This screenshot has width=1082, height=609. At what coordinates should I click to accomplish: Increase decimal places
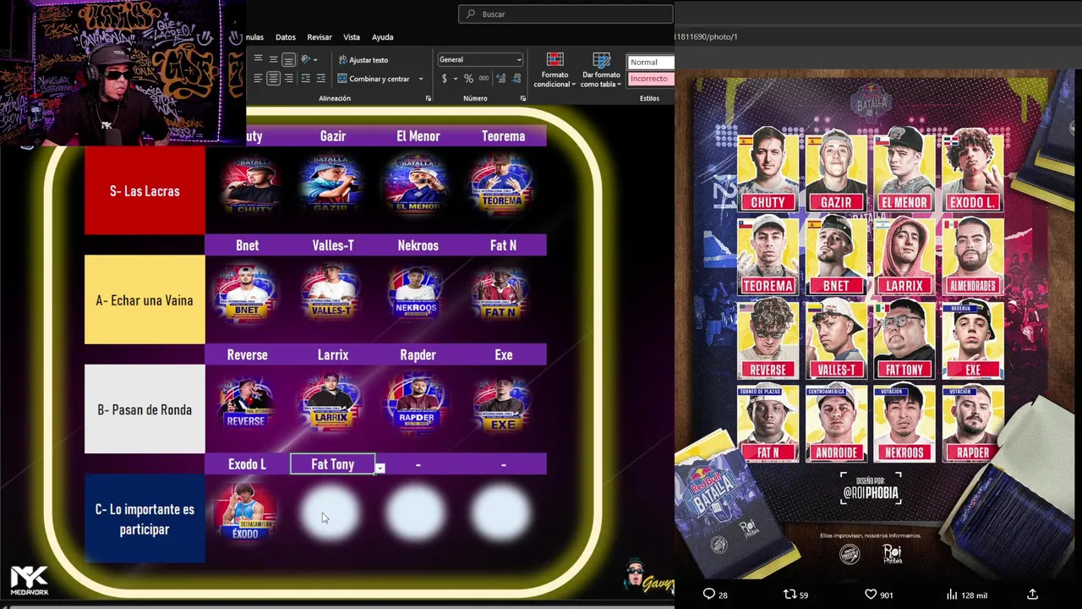click(501, 79)
